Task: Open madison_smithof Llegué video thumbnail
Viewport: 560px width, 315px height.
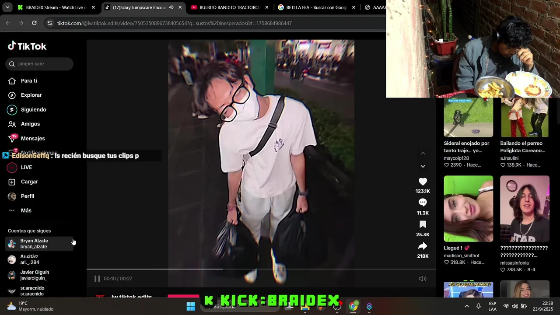Action: pos(469,209)
